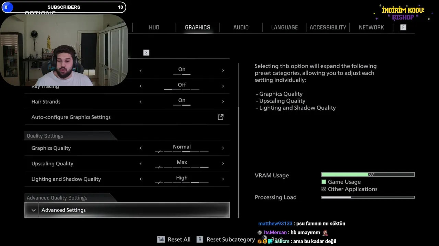Expand Advanced Settings chevron
The width and height of the screenshot is (439, 246).
tap(34, 210)
